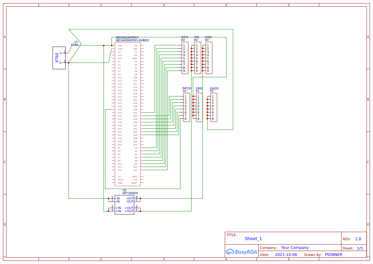
Task: Click the TITLE: field label
Action: (x=231, y=235)
